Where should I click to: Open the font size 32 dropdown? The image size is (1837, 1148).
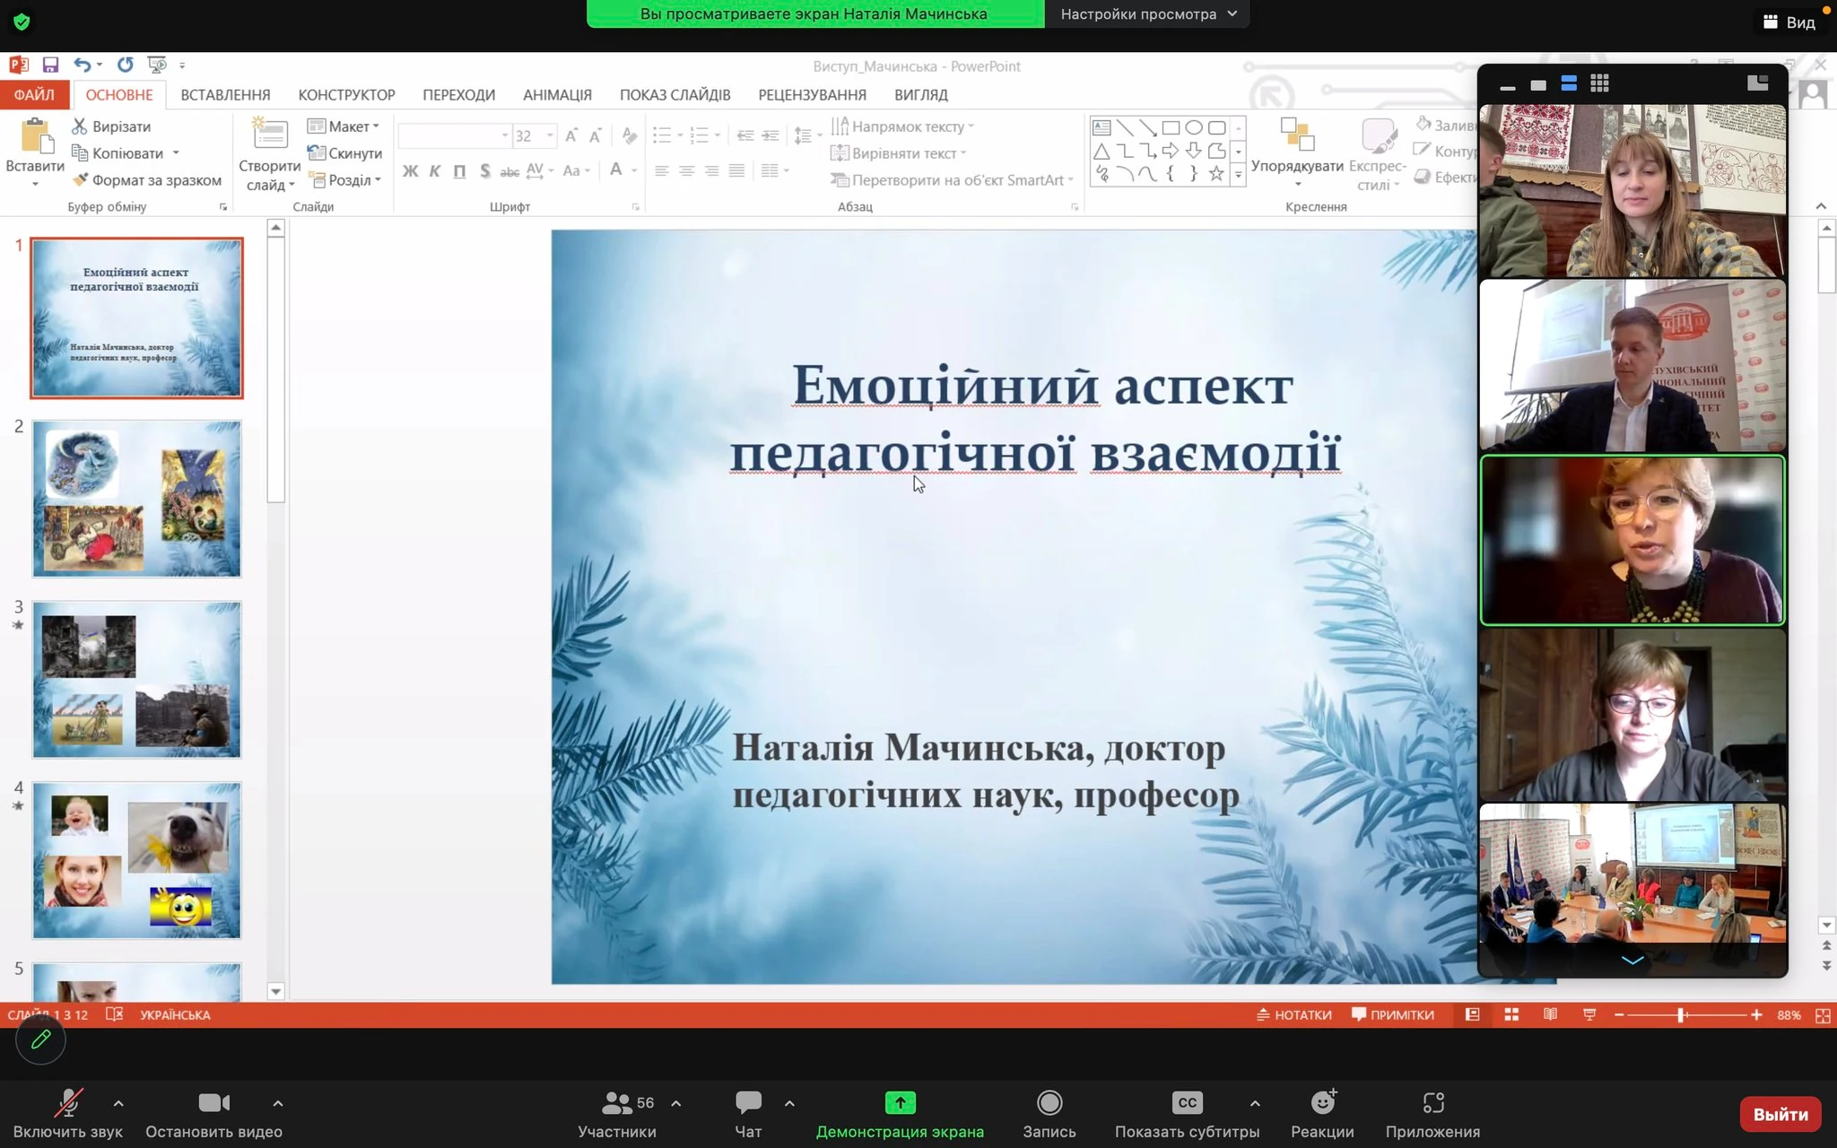pyautogui.click(x=550, y=135)
